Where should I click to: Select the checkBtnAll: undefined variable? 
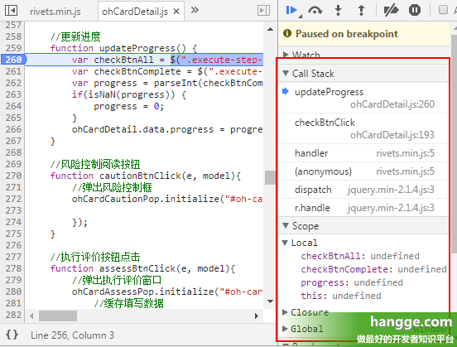[360, 256]
